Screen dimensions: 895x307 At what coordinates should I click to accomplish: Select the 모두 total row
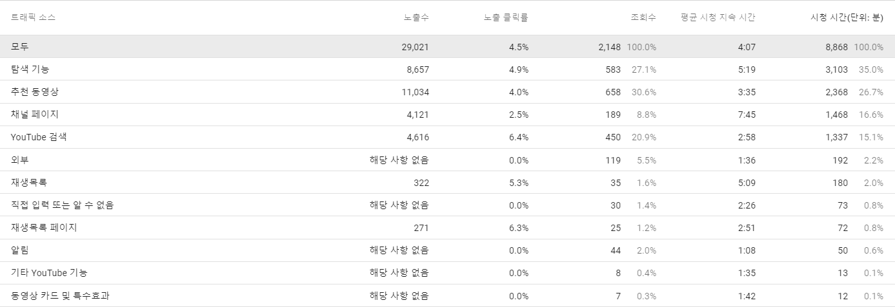pos(447,47)
